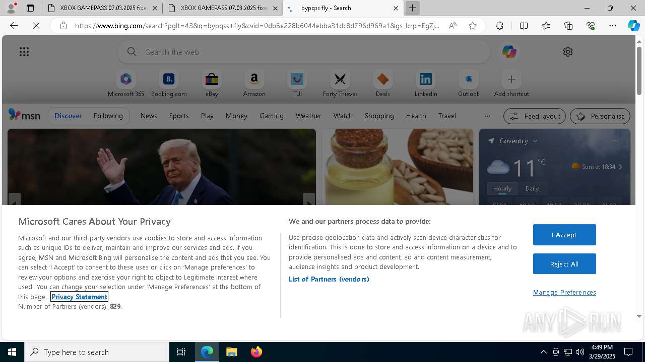Click the msn logo
The width and height of the screenshot is (645, 362).
(24, 116)
